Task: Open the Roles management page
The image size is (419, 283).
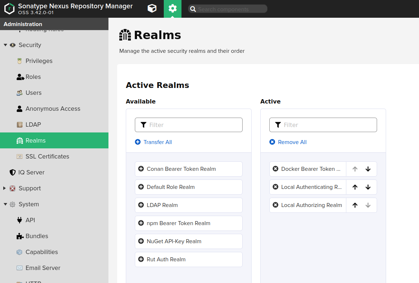Action: [x=33, y=77]
